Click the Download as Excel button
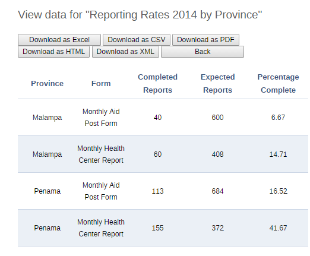This screenshot has width=310, height=256. (59, 40)
